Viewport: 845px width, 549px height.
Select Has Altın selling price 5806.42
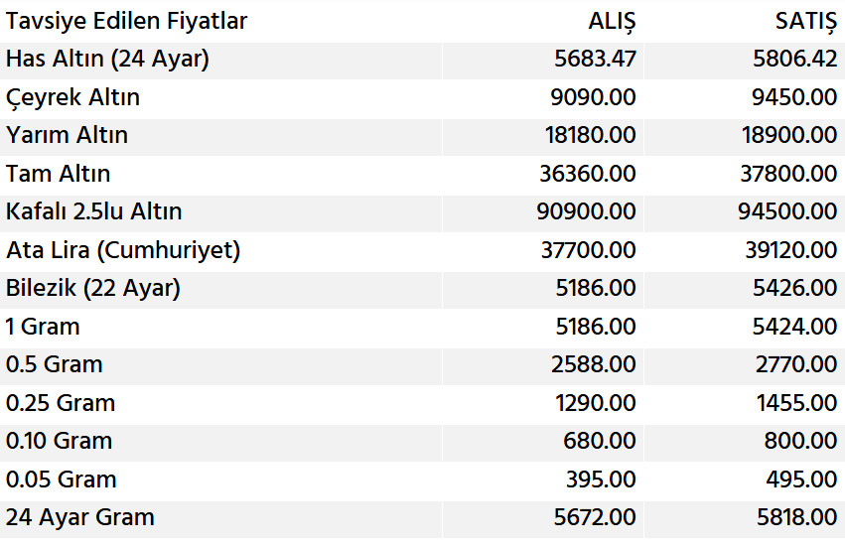click(x=794, y=59)
